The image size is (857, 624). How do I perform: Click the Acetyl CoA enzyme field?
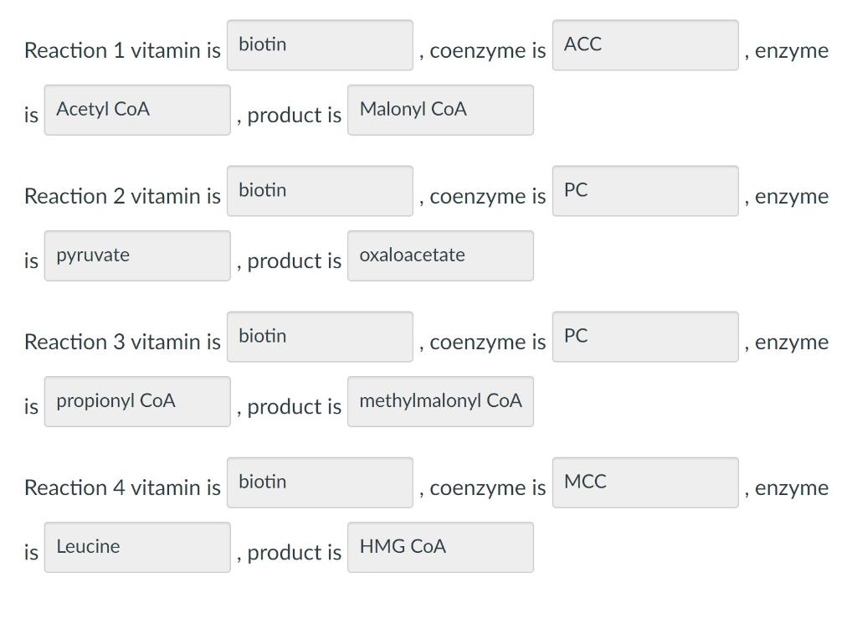(x=137, y=109)
